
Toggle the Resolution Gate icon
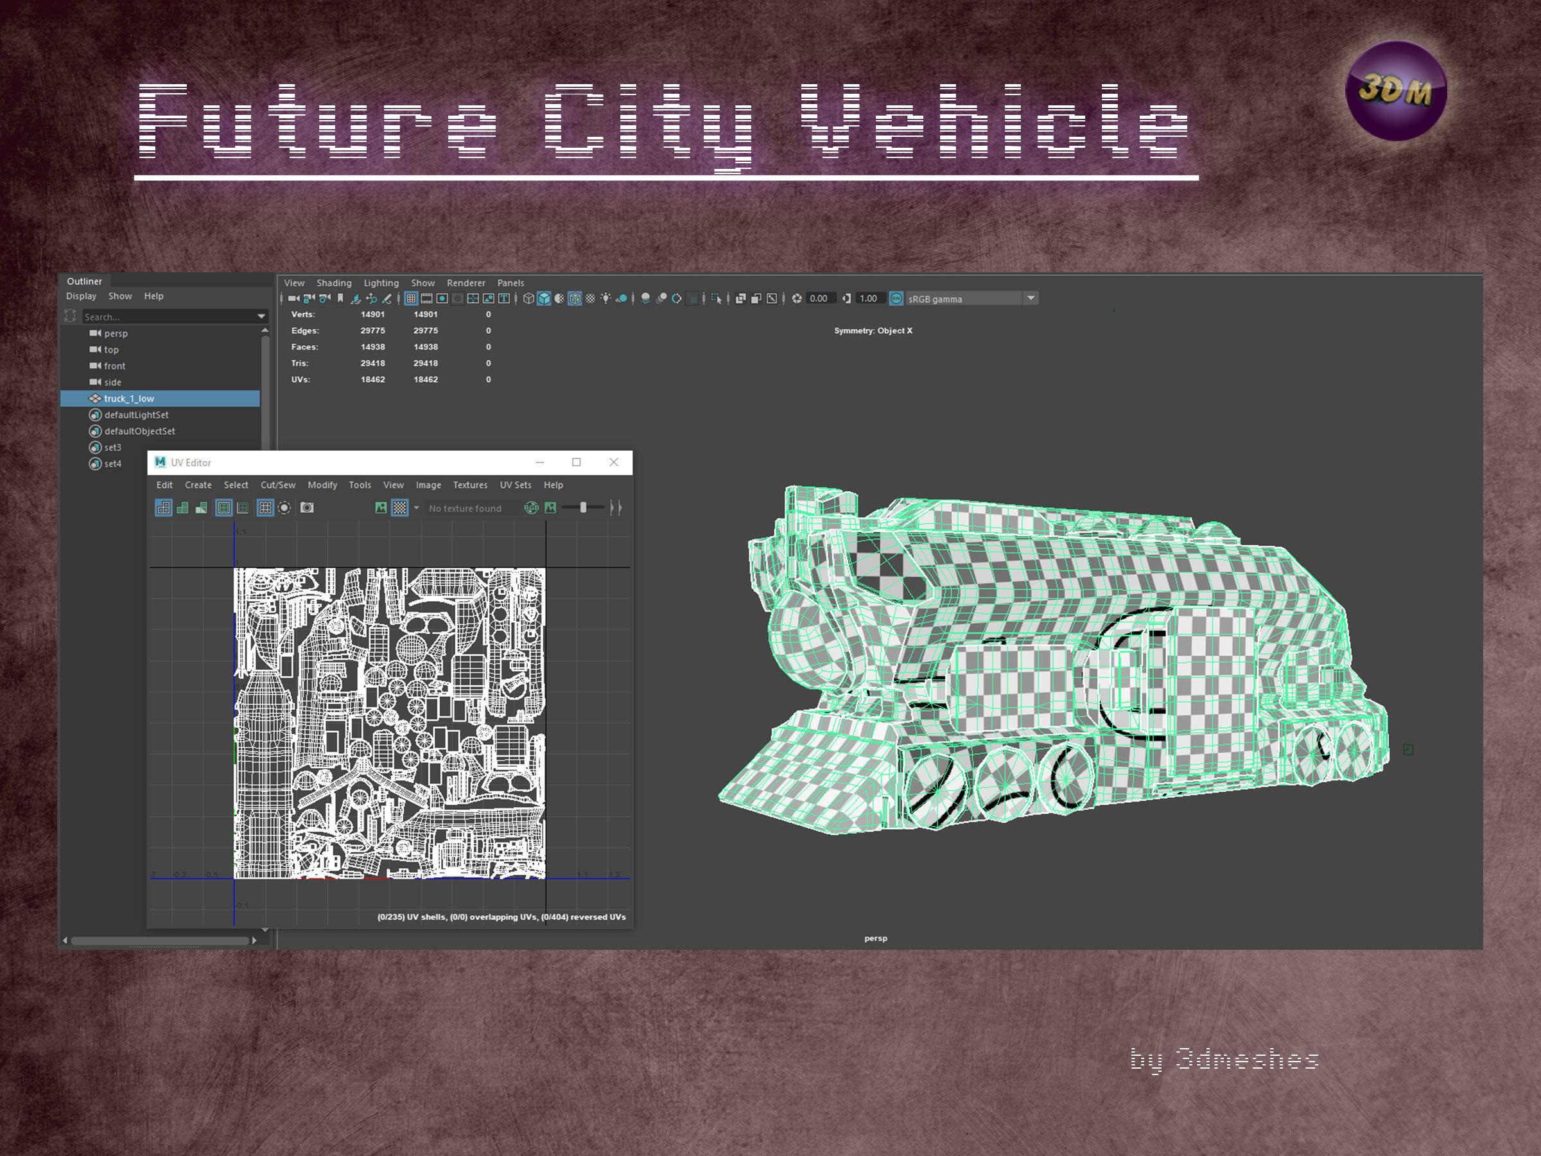pos(442,298)
